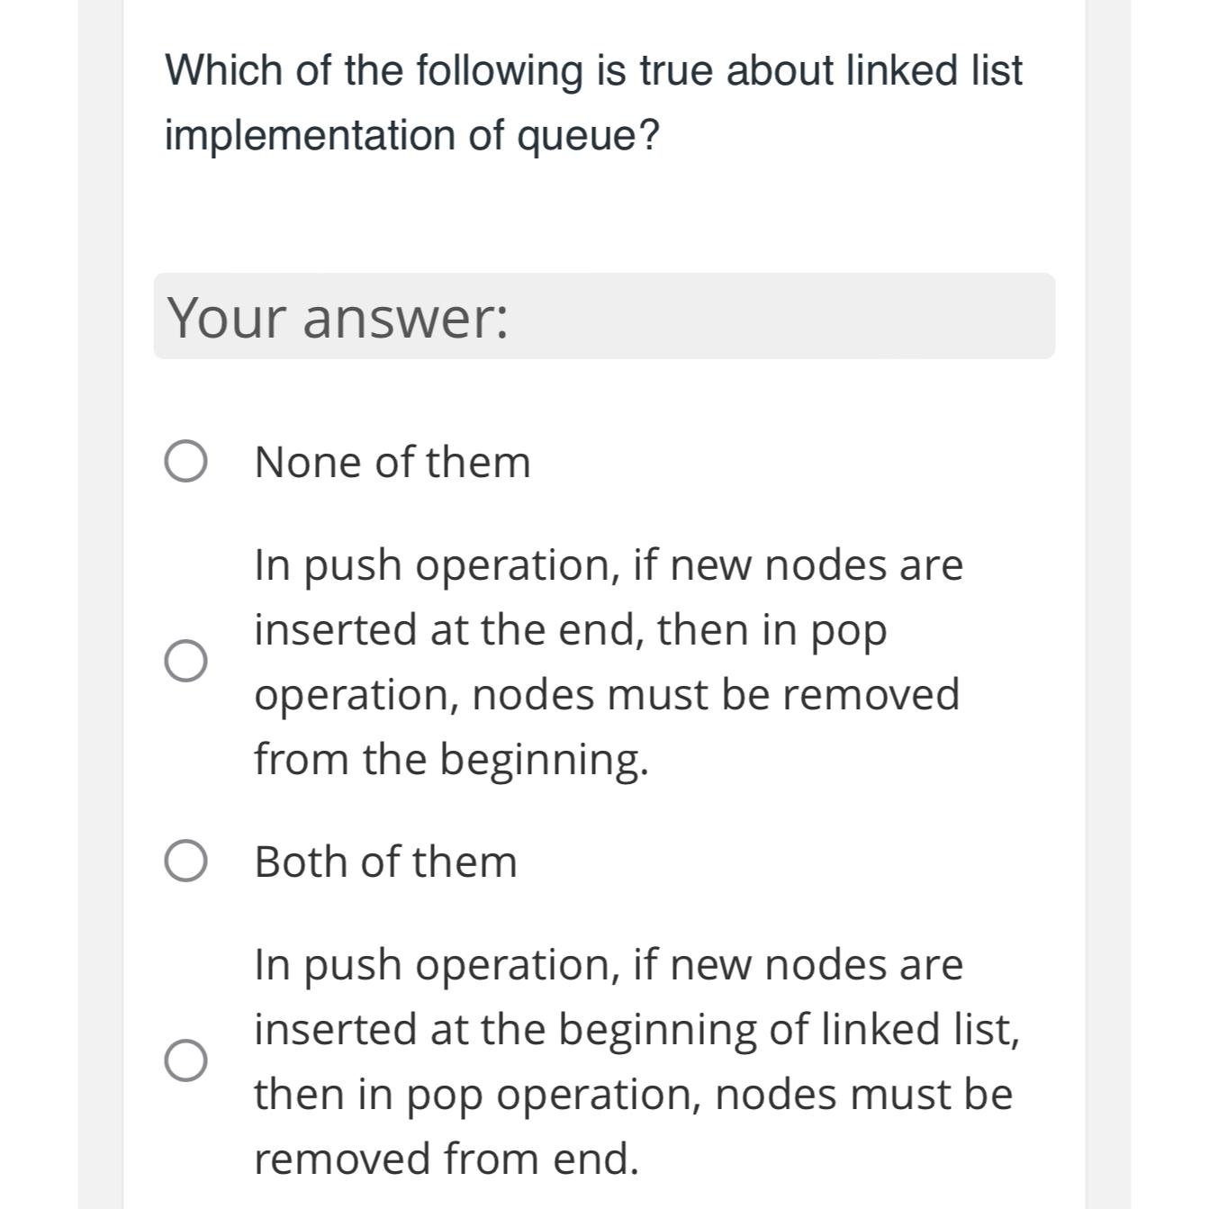Click the bottom-most radio button

tap(186, 1062)
